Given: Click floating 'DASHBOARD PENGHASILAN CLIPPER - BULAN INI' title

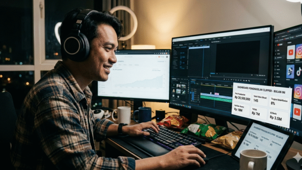Looking at the screenshot, I should click(261, 89).
